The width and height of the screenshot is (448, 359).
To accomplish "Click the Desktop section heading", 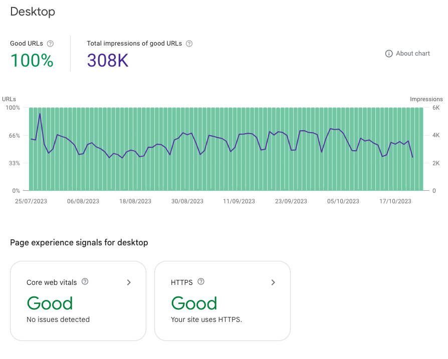I will pyautogui.click(x=33, y=12).
